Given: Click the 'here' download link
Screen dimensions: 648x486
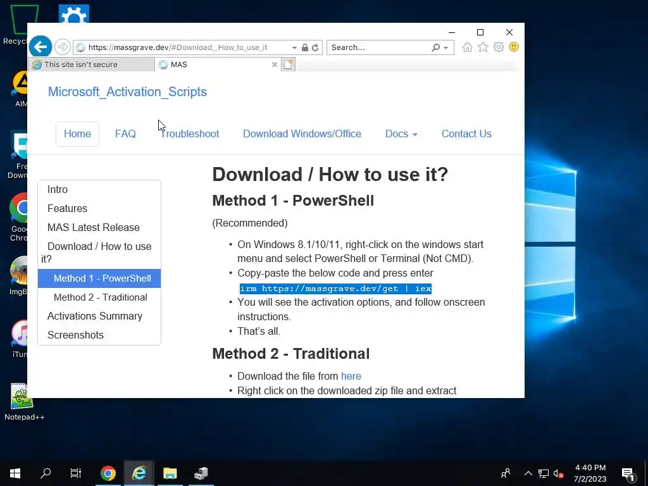Looking at the screenshot, I should [351, 376].
